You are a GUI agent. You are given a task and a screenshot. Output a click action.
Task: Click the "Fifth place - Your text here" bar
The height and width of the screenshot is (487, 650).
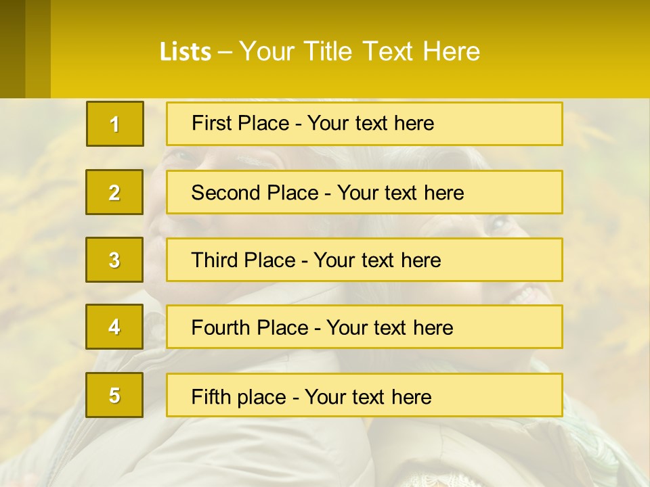click(x=364, y=396)
